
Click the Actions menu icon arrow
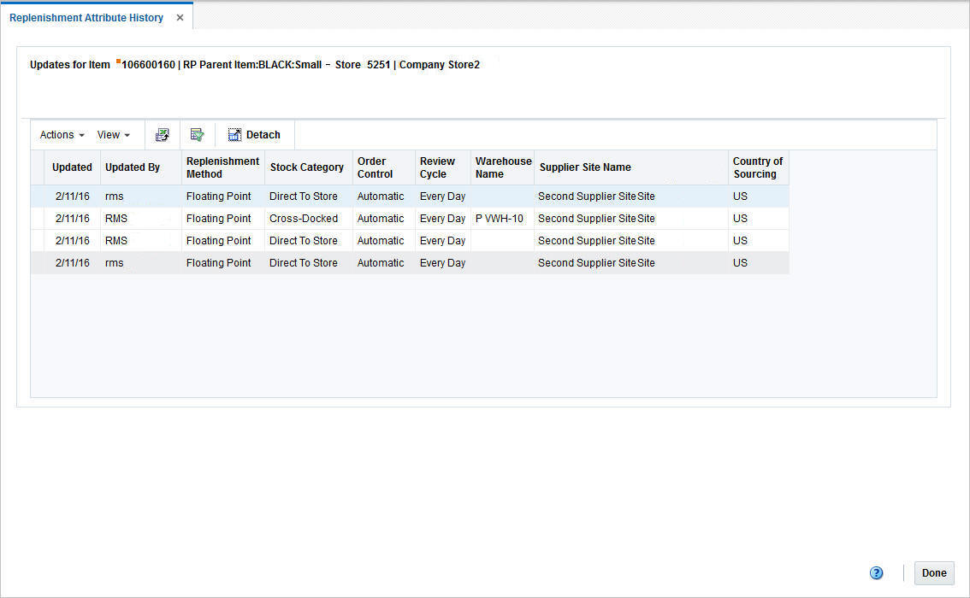(81, 135)
